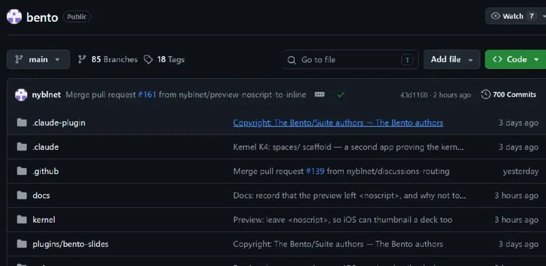Click the clock history icon beside Commits
The height and width of the screenshot is (266, 546).
click(x=486, y=94)
